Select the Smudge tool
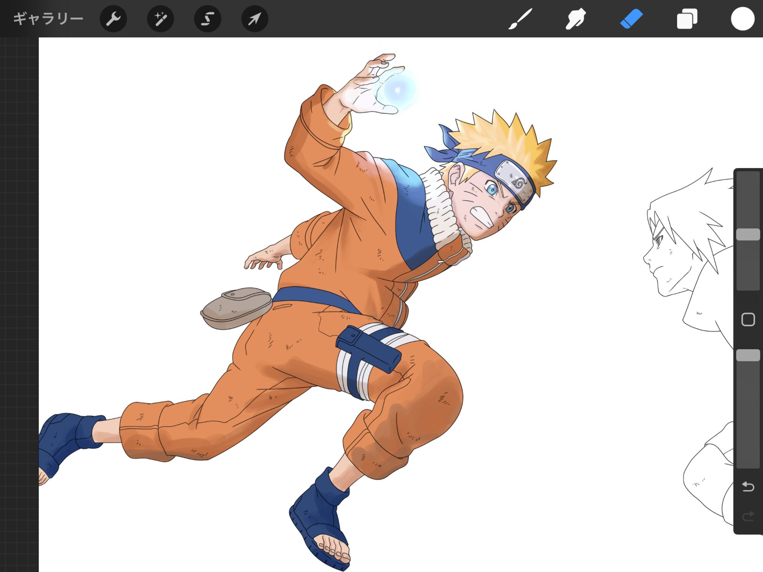Viewport: 763px width, 572px height. (x=576, y=19)
